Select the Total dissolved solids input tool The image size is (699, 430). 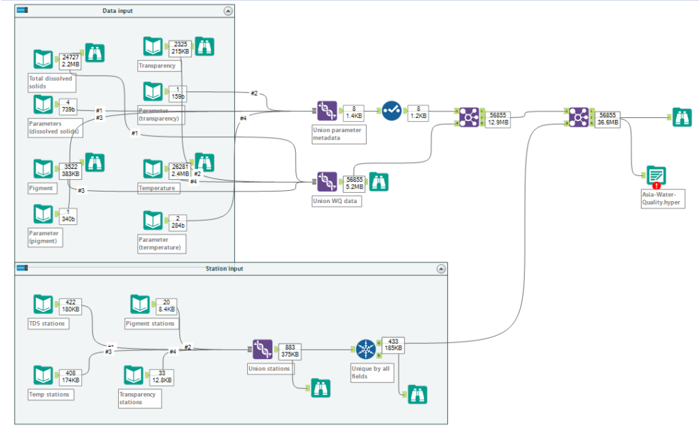coord(43,59)
